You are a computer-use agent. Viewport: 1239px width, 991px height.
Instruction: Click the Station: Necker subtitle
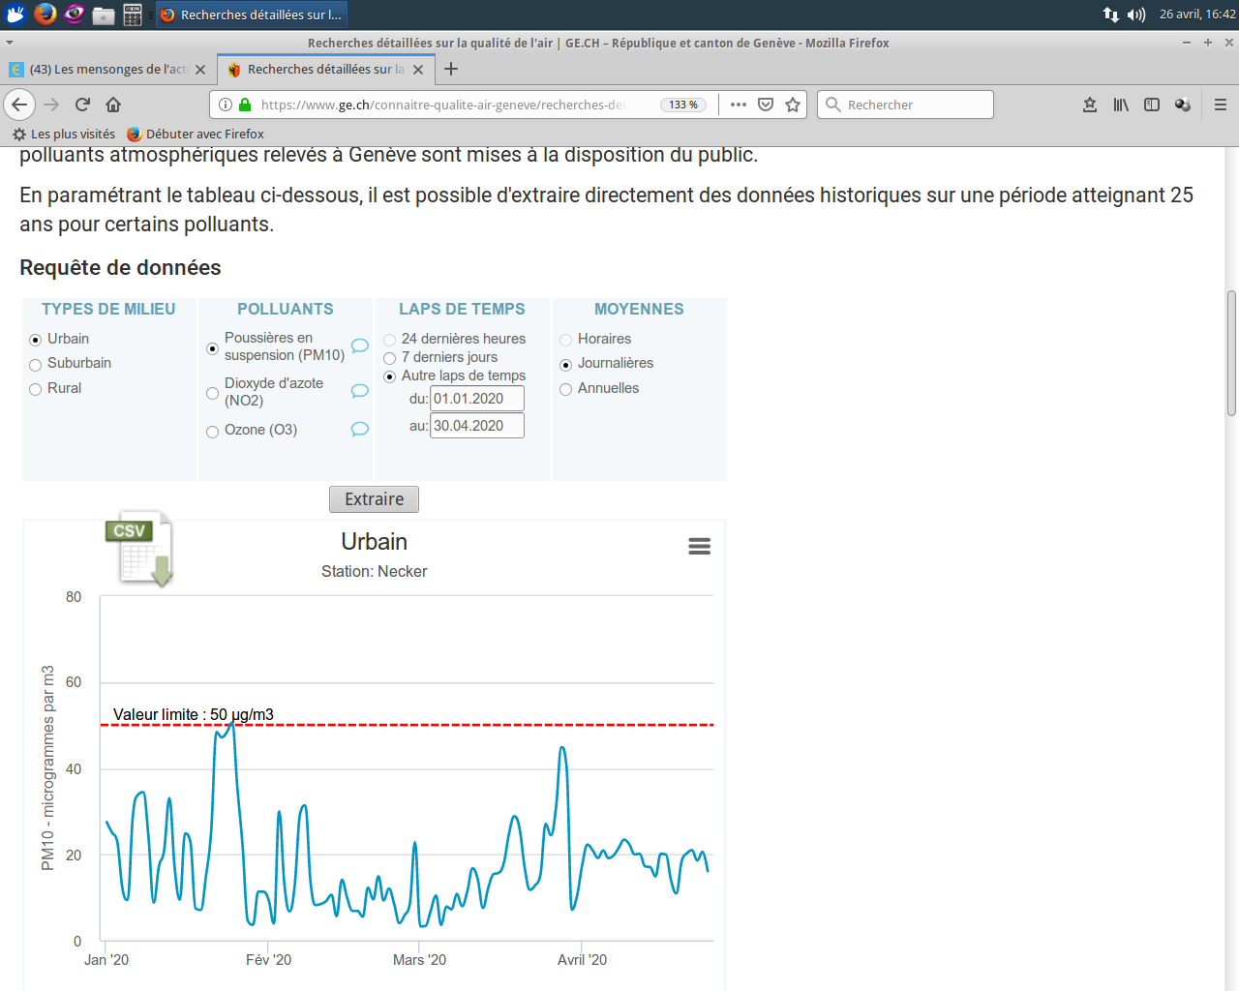(374, 572)
